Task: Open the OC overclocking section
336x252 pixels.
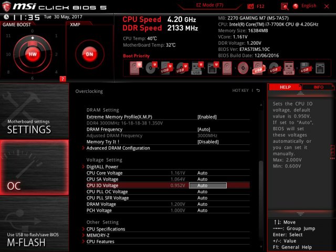Action: [34, 167]
